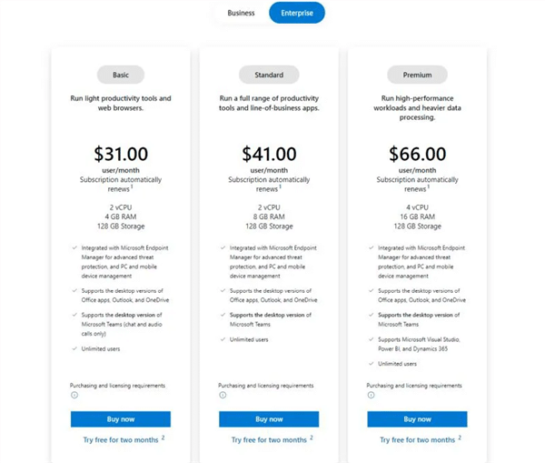Select the Enterprise plans toggle
The height and width of the screenshot is (463, 545).
297,13
